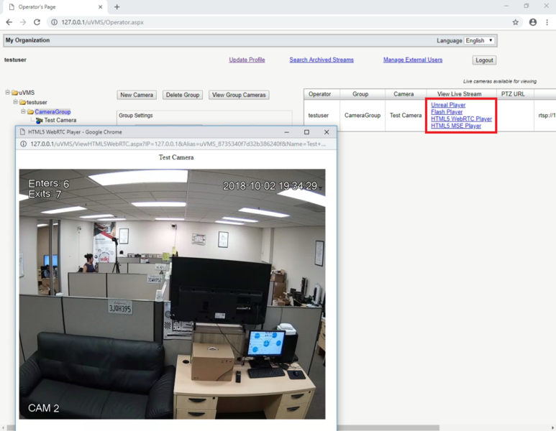This screenshot has width=556, height=431.
Task: Collapse the CameraGroup tree node
Action: [23, 111]
